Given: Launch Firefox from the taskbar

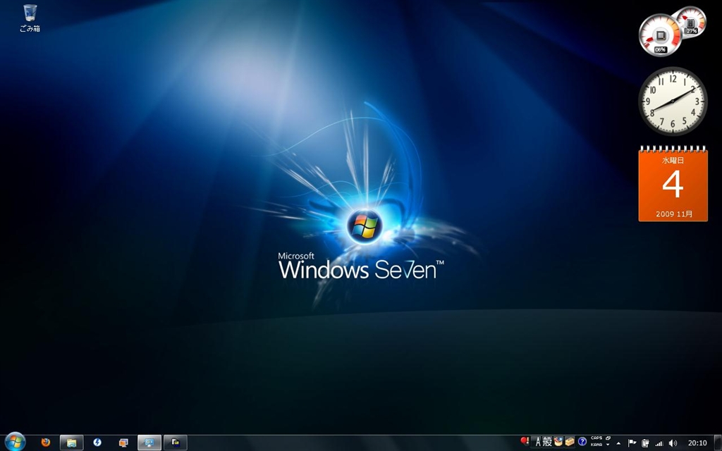Looking at the screenshot, I should (x=45, y=443).
